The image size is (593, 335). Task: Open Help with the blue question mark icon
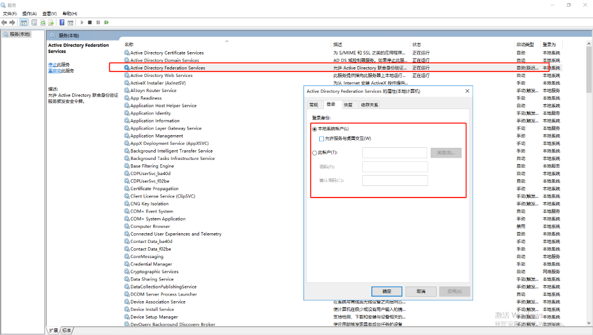click(x=62, y=22)
